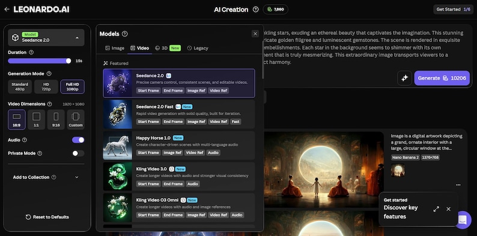Click the 7,860 token balance badge
Image resolution: width=477 pixels, height=236 pixels.
(275, 10)
